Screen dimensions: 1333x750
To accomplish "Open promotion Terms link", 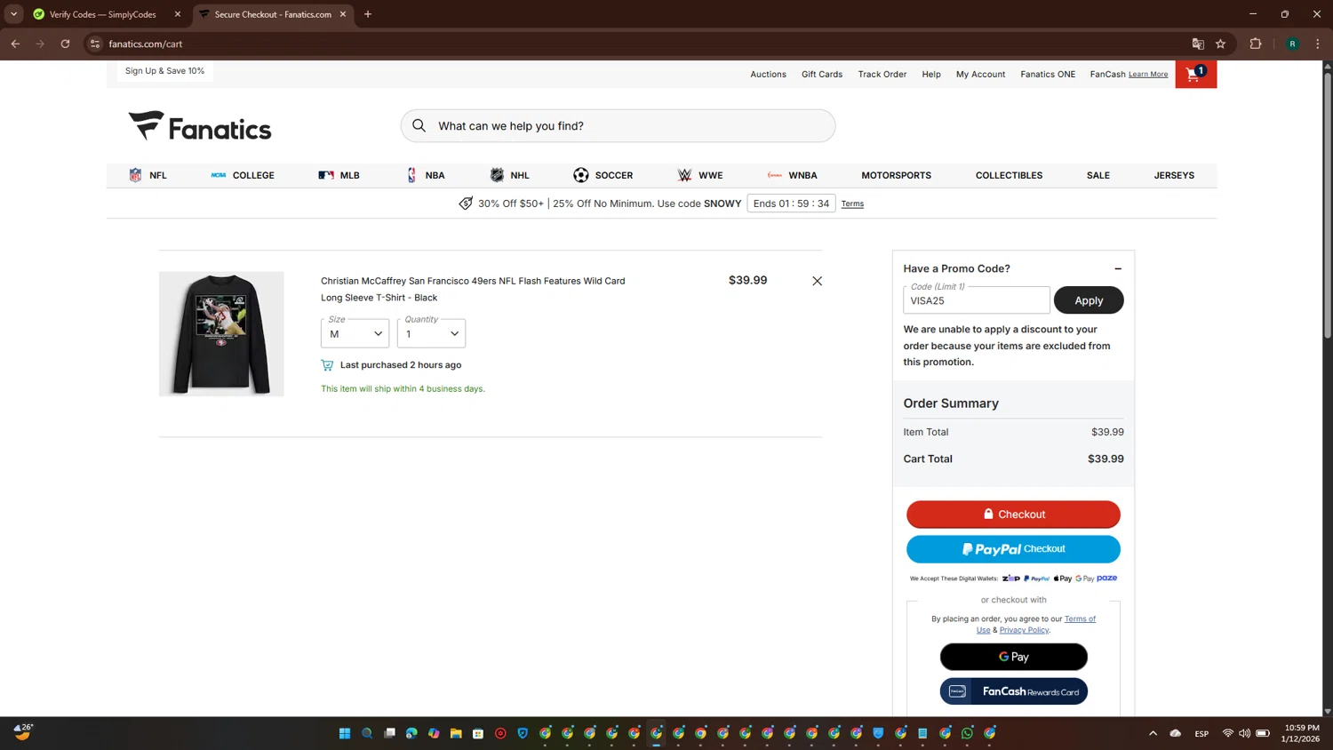I will click(x=852, y=203).
